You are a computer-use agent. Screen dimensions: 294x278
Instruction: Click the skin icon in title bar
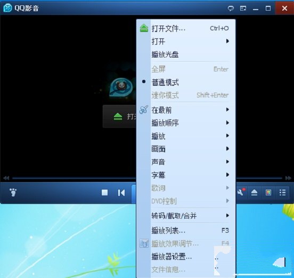pos(243,9)
